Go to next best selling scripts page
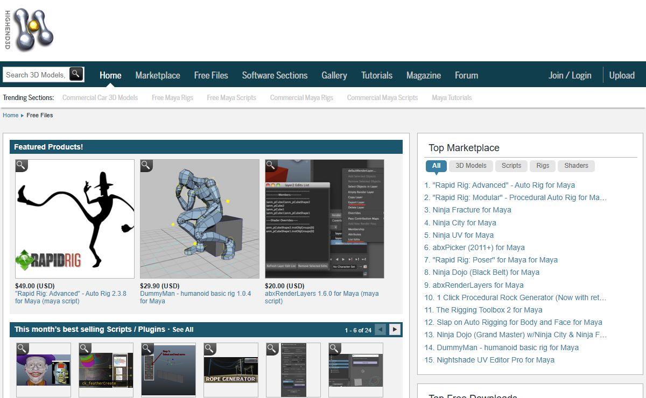This screenshot has height=398, width=646. [x=395, y=329]
